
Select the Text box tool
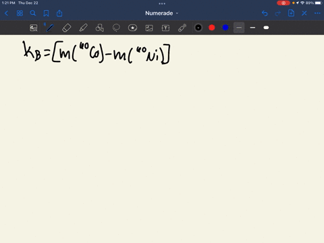pyautogui.click(x=165, y=28)
